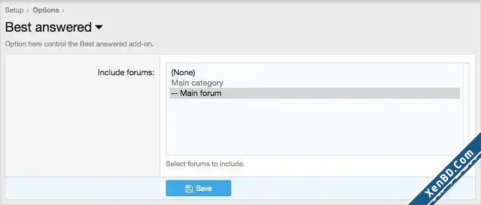Viewport: 481px width, 205px height.
Task: Click the add-on description text under heading
Action: (x=79, y=44)
